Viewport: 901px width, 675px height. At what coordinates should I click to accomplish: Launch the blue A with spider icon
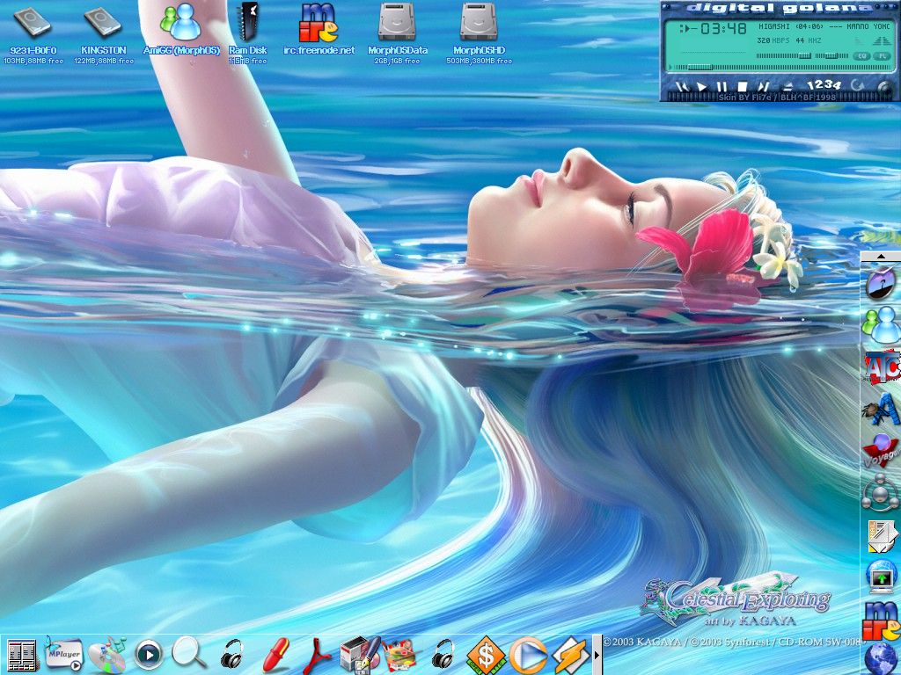(881, 408)
